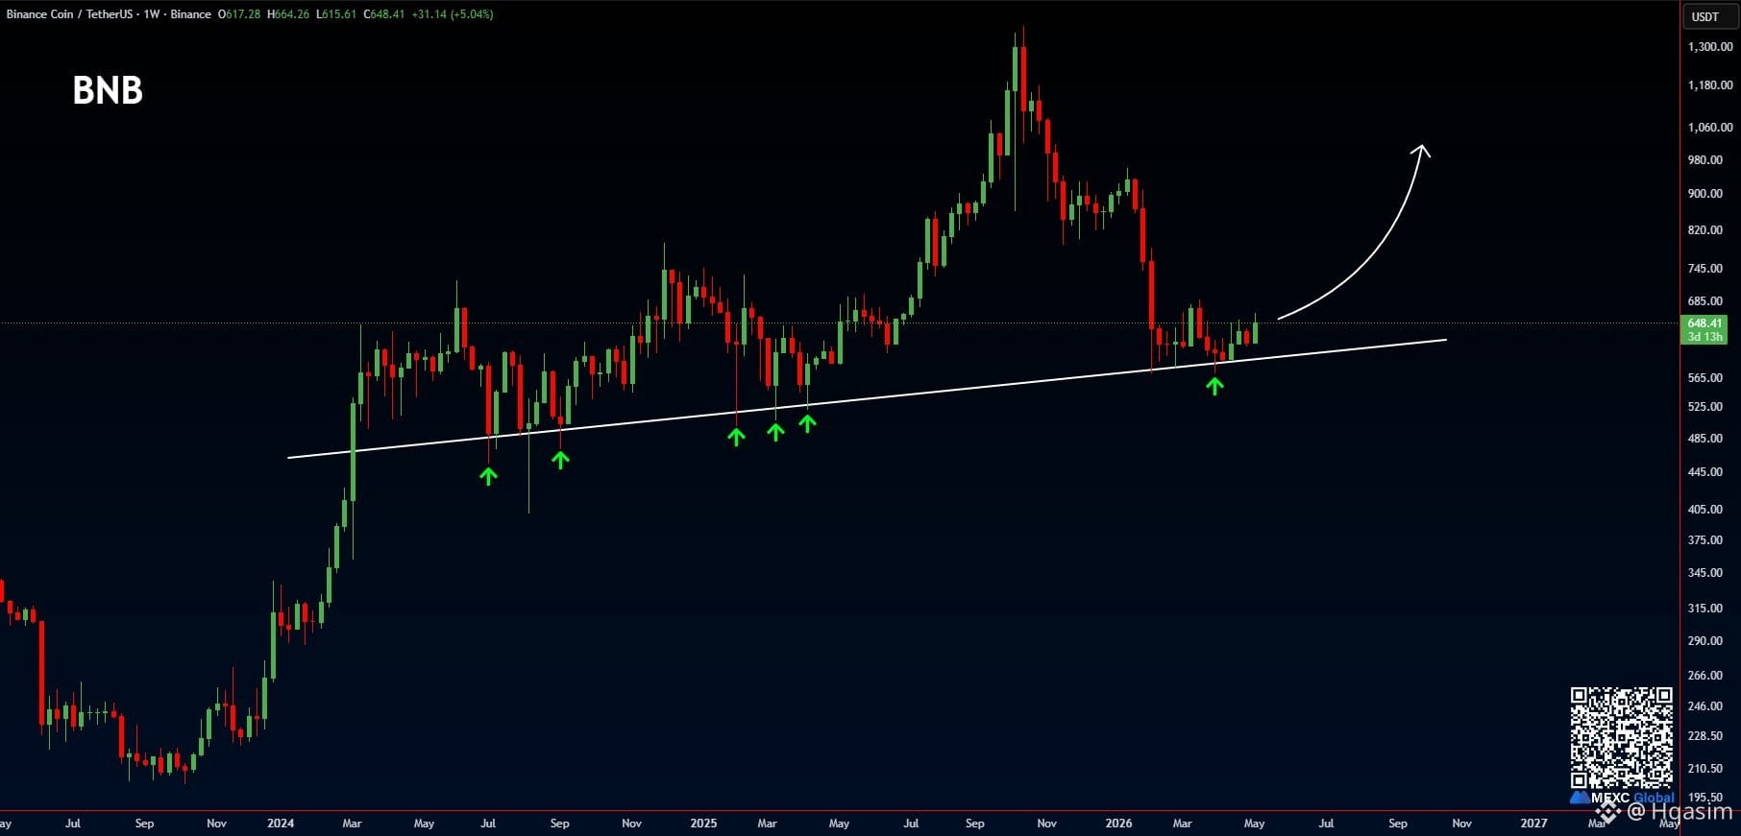Click the 345.00 price axis label
The width and height of the screenshot is (1741, 836).
[x=1705, y=573]
